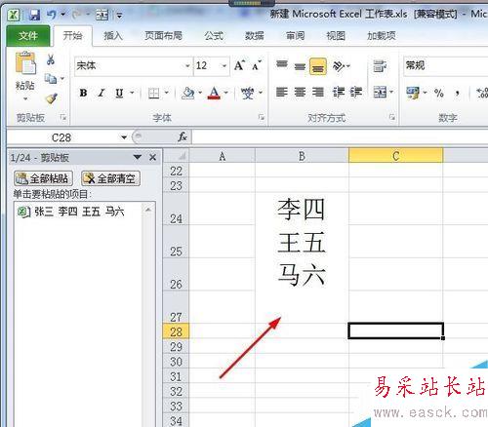Image resolution: width=488 pixels, height=427 pixels.
Task: Open the 文件 File tab
Action: (28, 35)
